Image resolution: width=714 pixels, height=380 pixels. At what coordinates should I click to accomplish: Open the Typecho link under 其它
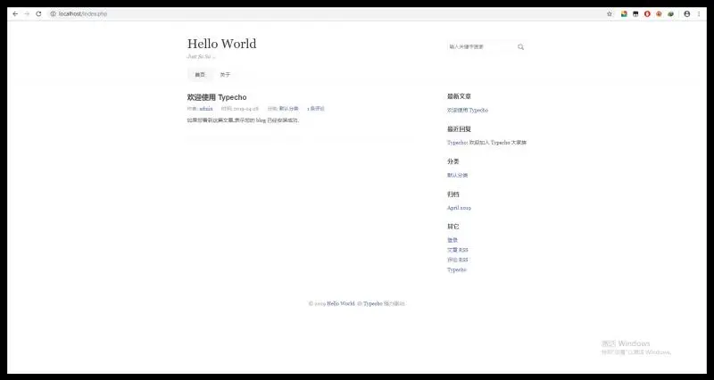tap(457, 270)
